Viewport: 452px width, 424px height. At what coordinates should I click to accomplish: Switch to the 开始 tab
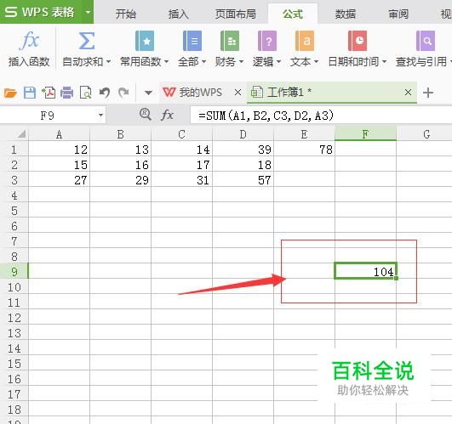pos(126,14)
